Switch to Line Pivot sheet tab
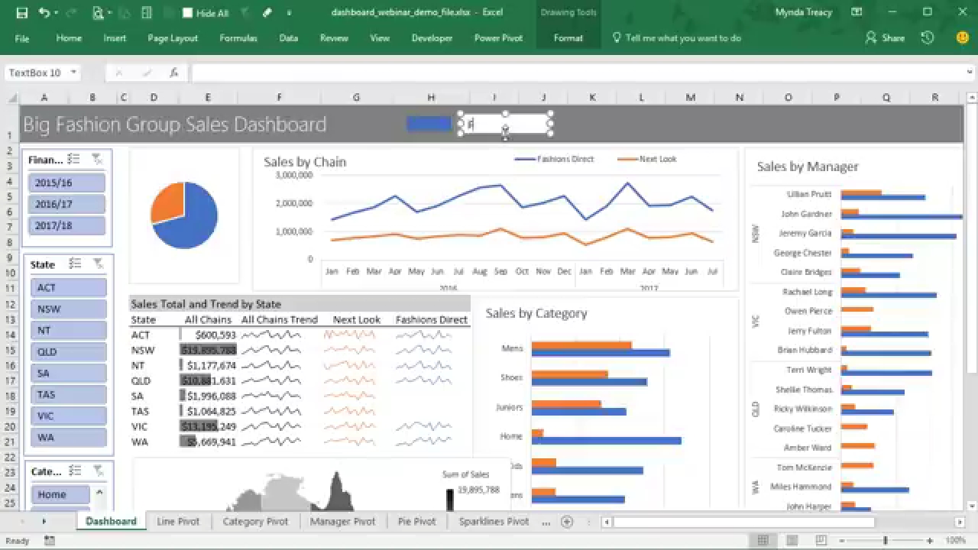Screen dimensions: 978x550 tap(178, 521)
